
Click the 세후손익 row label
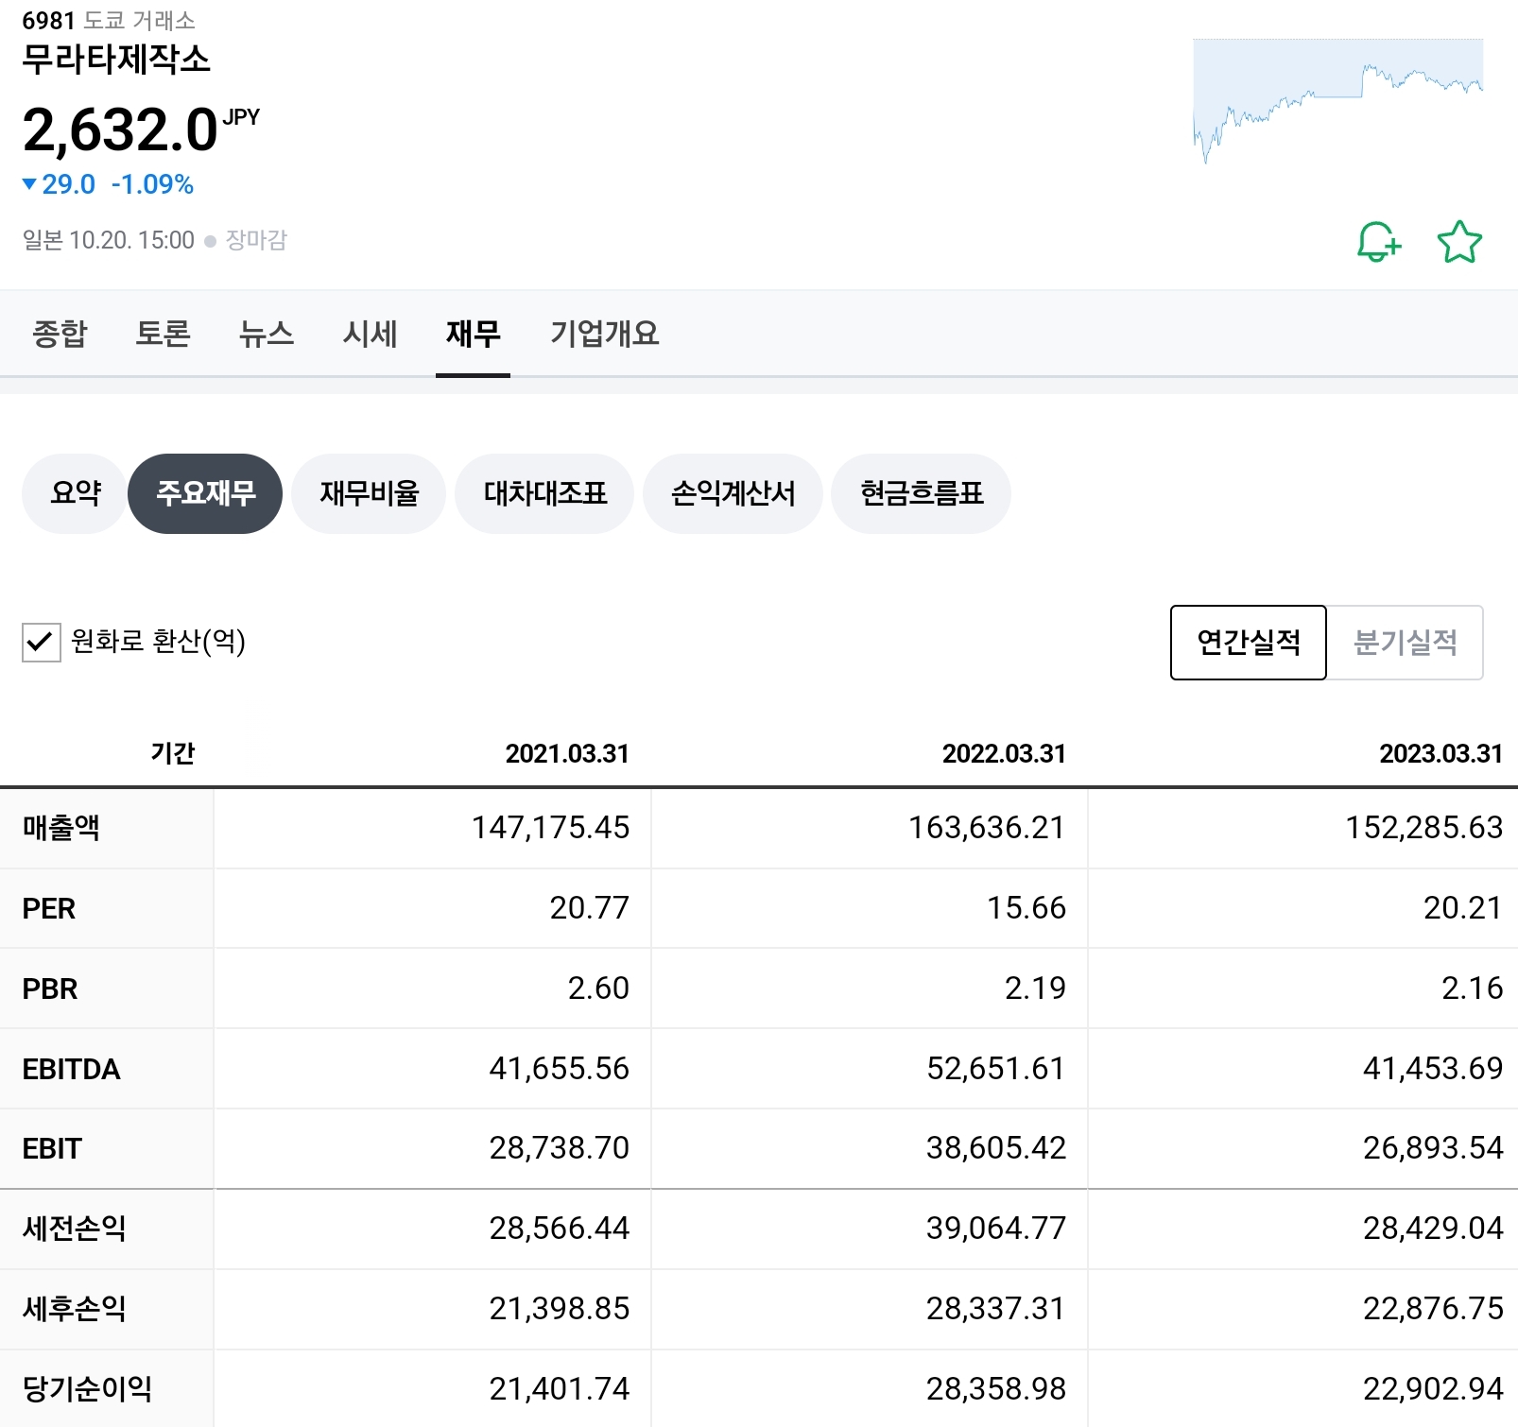click(x=74, y=1309)
